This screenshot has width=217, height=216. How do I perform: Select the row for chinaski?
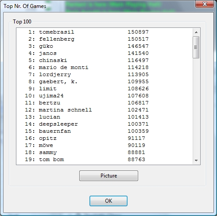pyautogui.click(x=105, y=60)
